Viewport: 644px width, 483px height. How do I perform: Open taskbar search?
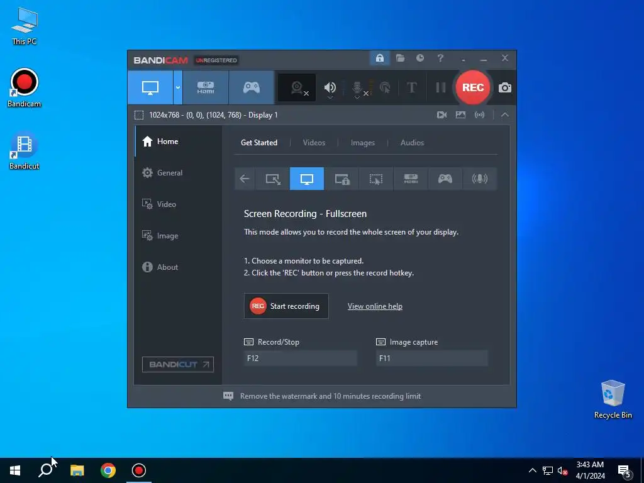coord(46,470)
